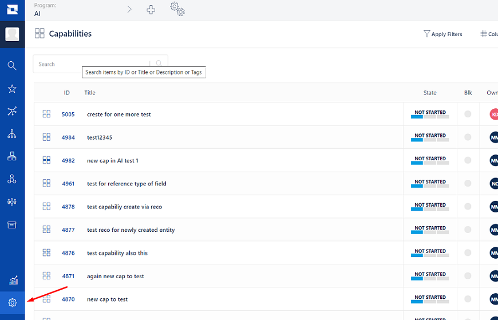The height and width of the screenshot is (320, 498).
Task: Sort by the State column header
Action: 430,93
